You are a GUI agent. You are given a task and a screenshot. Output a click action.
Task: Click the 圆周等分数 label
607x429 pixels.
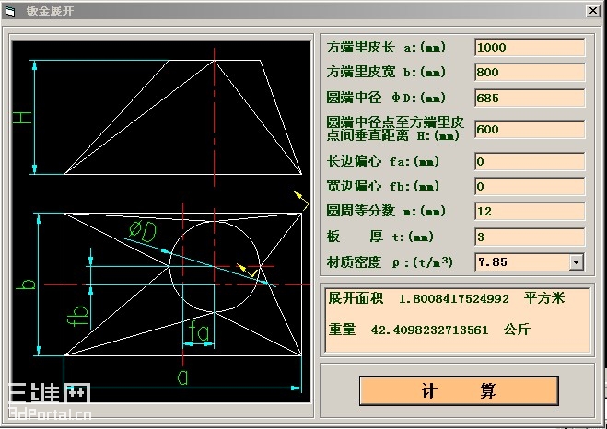(x=386, y=211)
